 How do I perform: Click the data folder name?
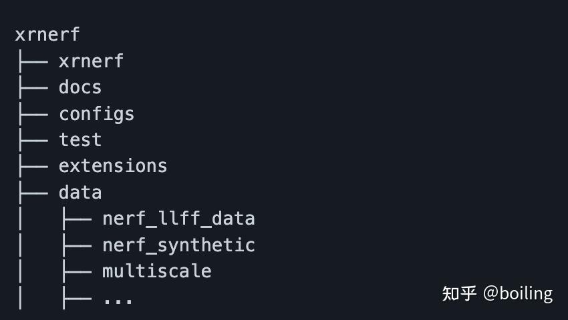coord(80,193)
